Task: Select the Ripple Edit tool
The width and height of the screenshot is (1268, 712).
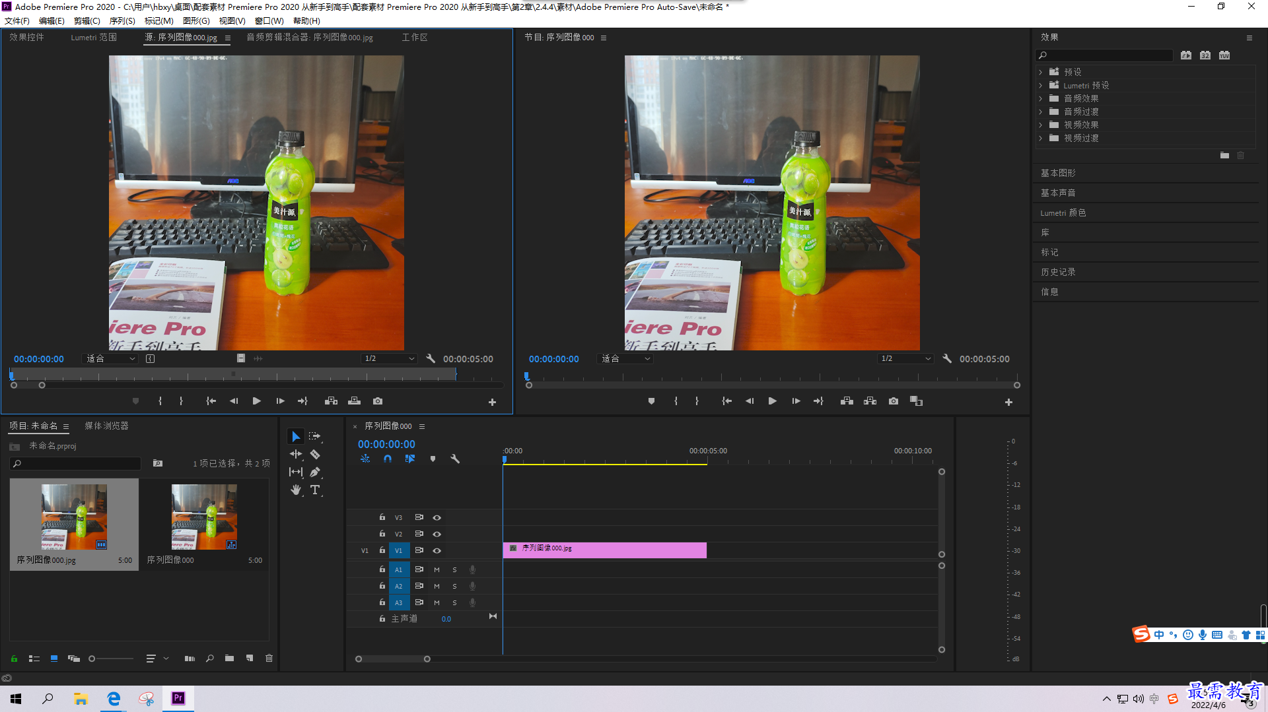Action: pyautogui.click(x=296, y=454)
